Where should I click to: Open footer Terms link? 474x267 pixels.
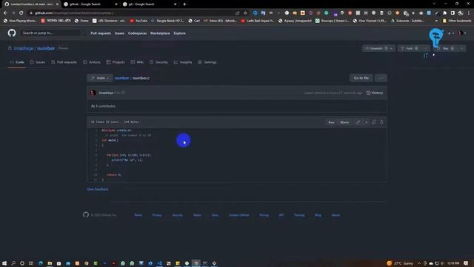pos(138,215)
